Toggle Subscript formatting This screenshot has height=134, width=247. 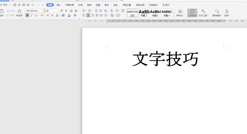coord(52,15)
